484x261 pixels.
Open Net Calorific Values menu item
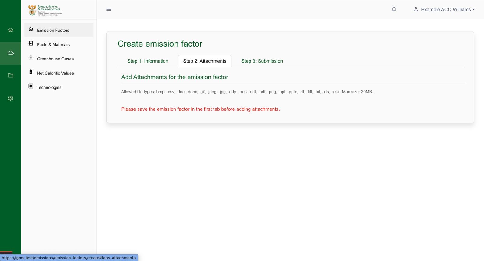tap(59, 73)
